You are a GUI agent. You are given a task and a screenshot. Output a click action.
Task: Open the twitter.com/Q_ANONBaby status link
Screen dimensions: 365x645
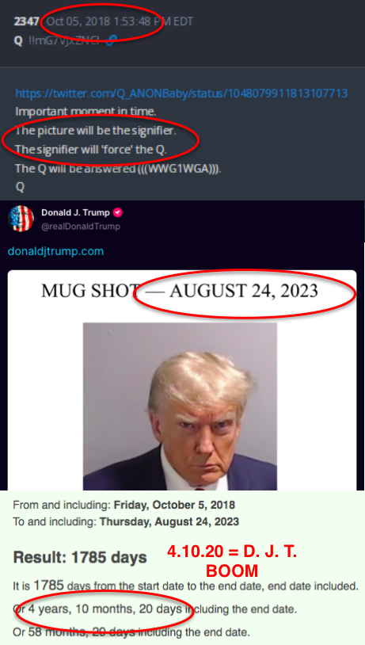pyautogui.click(x=181, y=93)
